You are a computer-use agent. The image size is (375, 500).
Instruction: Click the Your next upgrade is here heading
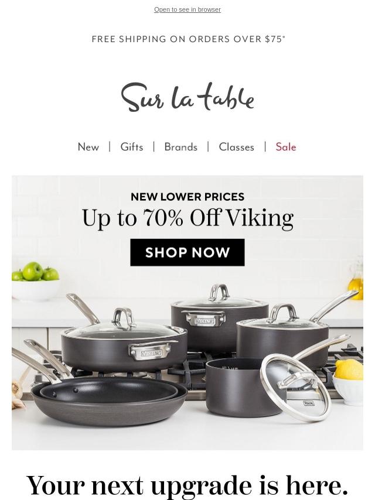[187, 485]
